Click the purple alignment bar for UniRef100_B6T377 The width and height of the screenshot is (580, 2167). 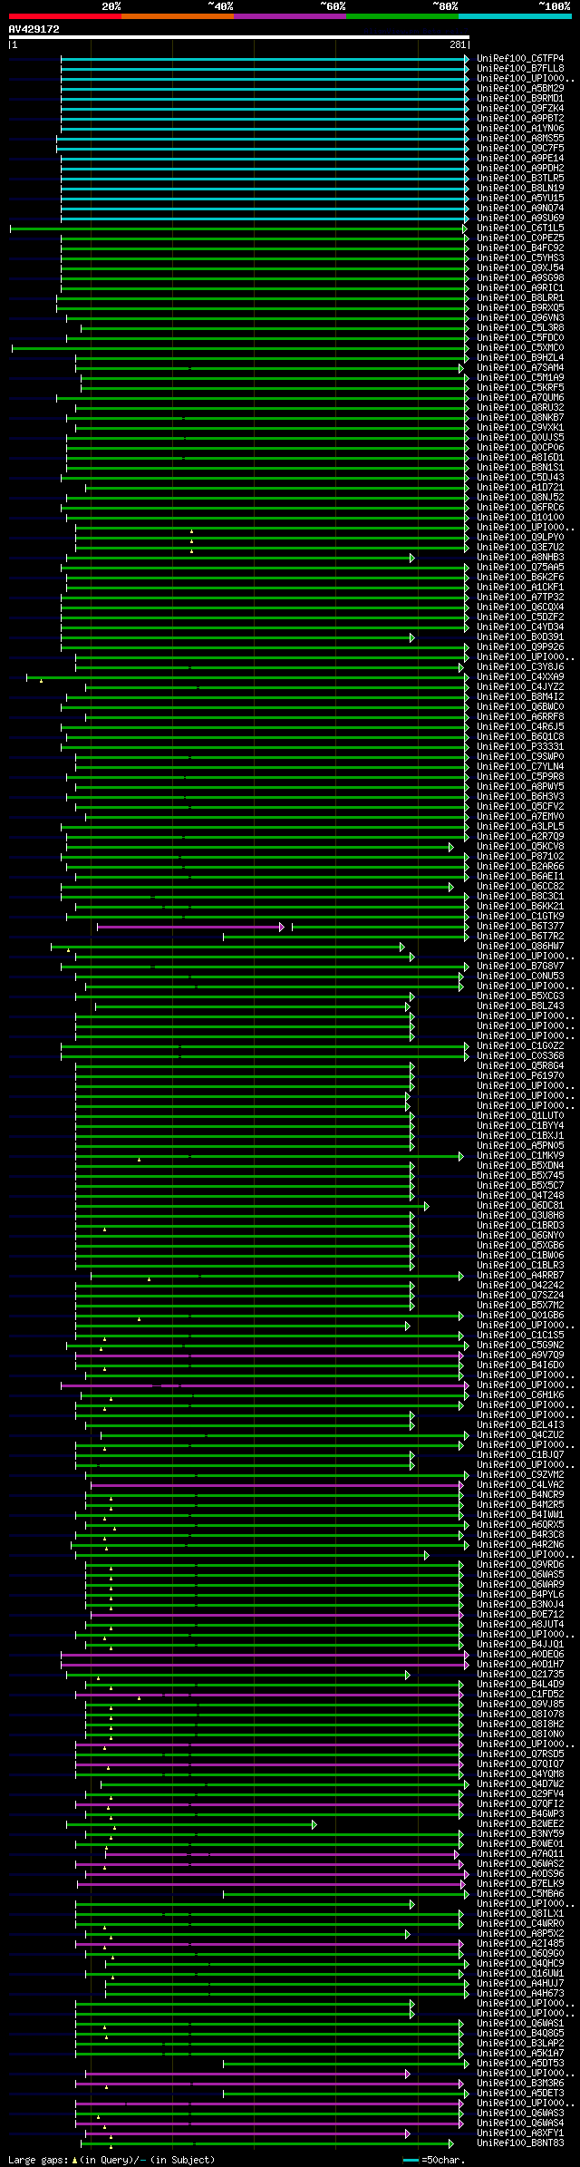tap(190, 927)
